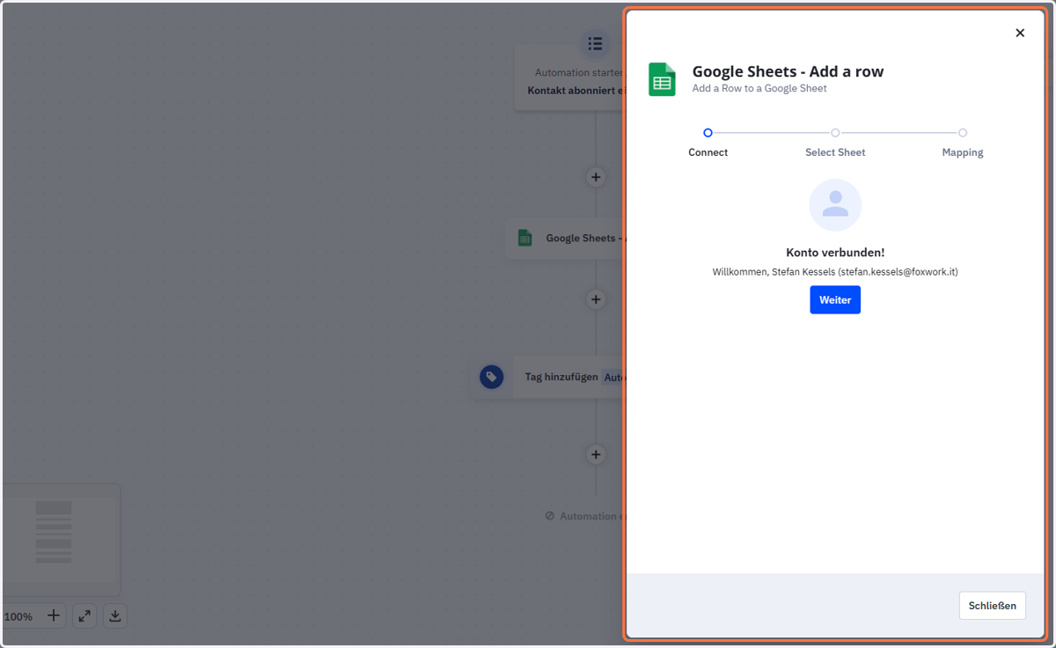Click the Automation starter list icon
Image resolution: width=1056 pixels, height=648 pixels.
(x=595, y=43)
